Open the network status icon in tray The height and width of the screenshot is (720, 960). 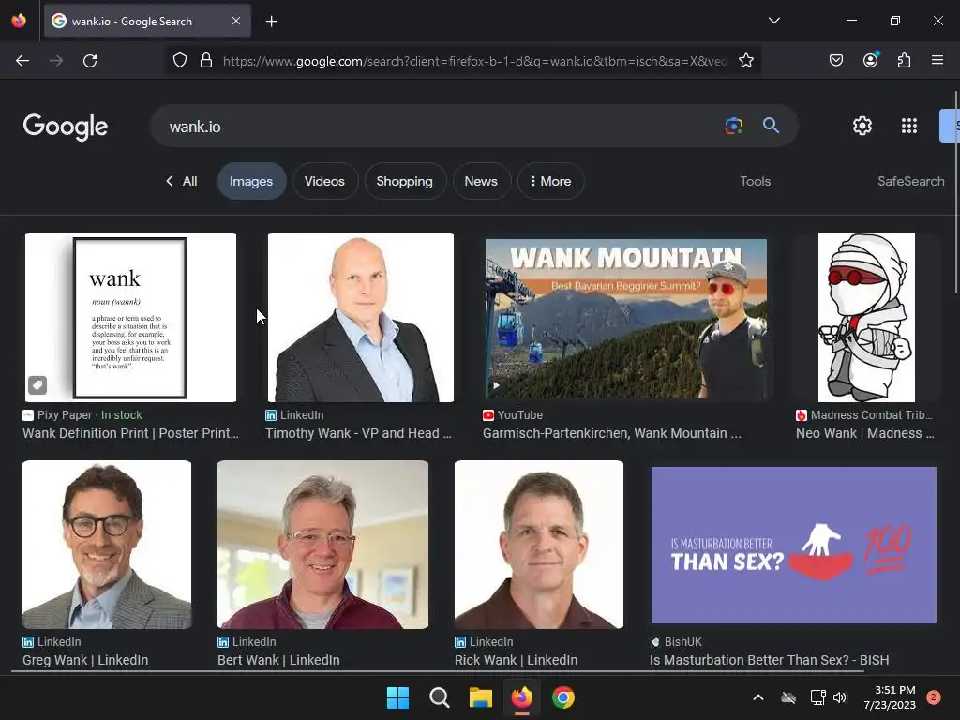(817, 697)
